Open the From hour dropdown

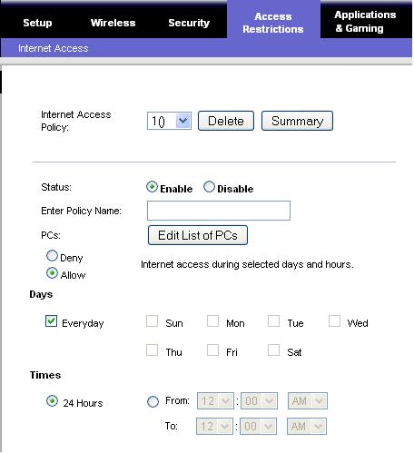pos(215,401)
